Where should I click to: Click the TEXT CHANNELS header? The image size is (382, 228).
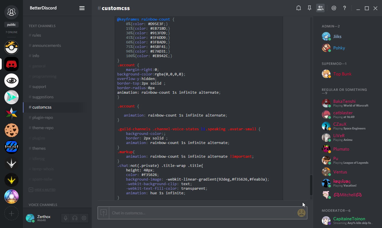point(42,26)
